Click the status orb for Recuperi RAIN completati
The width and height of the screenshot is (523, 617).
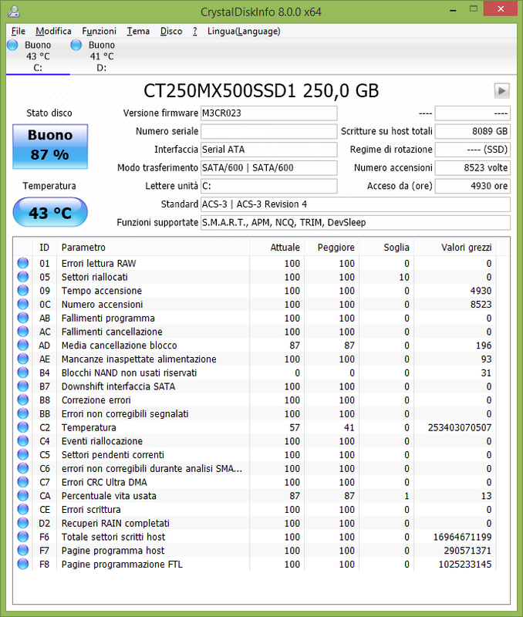(23, 523)
